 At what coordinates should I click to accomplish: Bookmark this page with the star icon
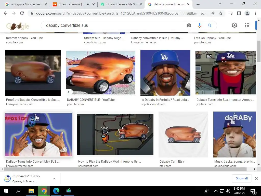pyautogui.click(x=221, y=13)
